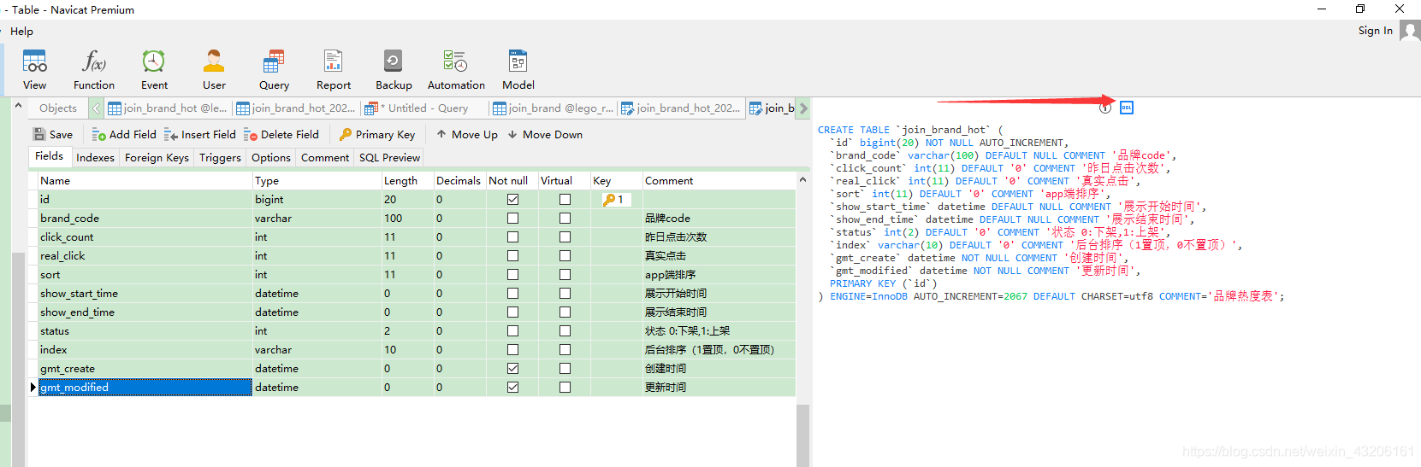Click the index field name

[x=53, y=350]
